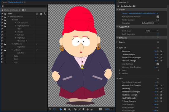Open the Puppet panel menu icon
The image size is (169, 112).
point(25,2)
